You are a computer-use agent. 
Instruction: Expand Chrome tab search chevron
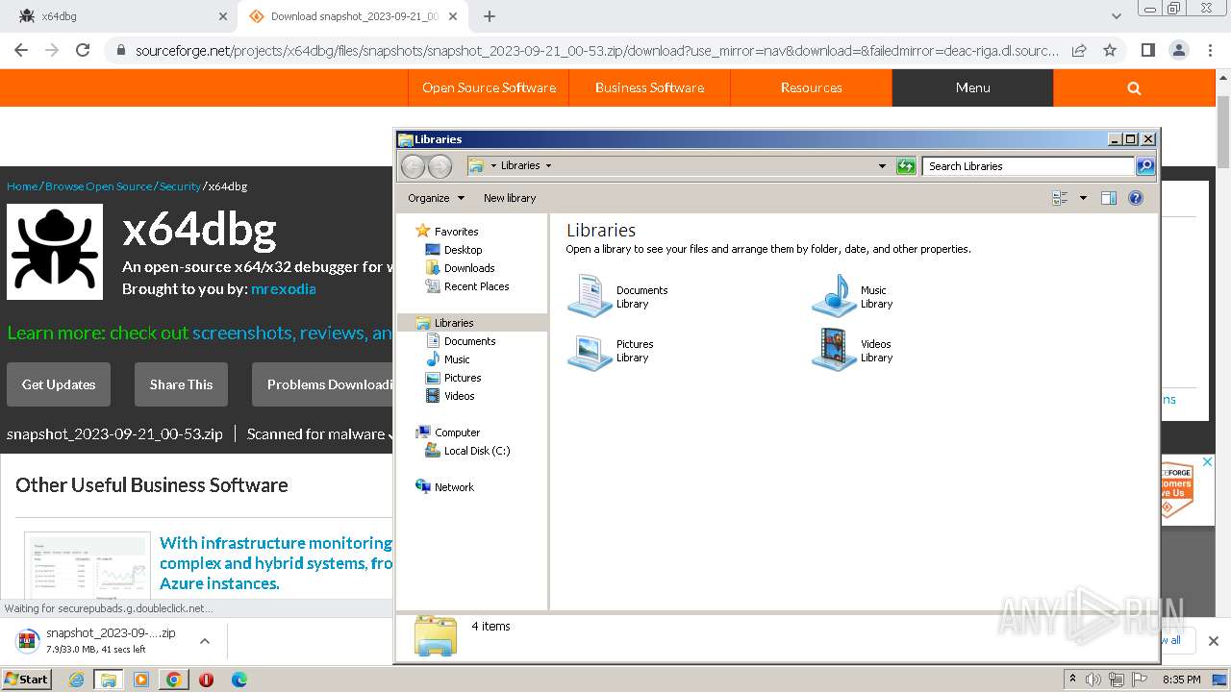click(x=1116, y=16)
